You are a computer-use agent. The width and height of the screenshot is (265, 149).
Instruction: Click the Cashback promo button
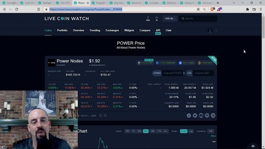coord(166,62)
